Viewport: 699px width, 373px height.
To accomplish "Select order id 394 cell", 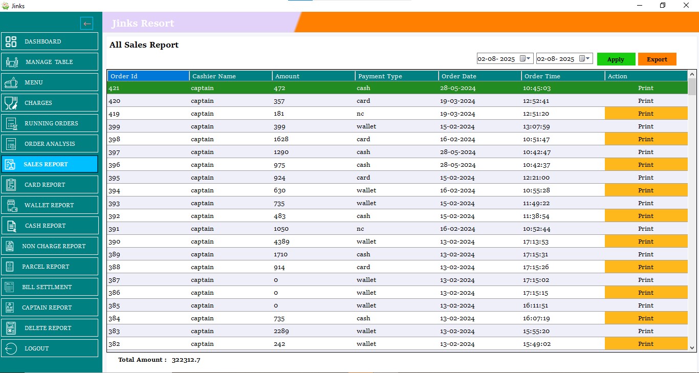I will click(x=148, y=190).
